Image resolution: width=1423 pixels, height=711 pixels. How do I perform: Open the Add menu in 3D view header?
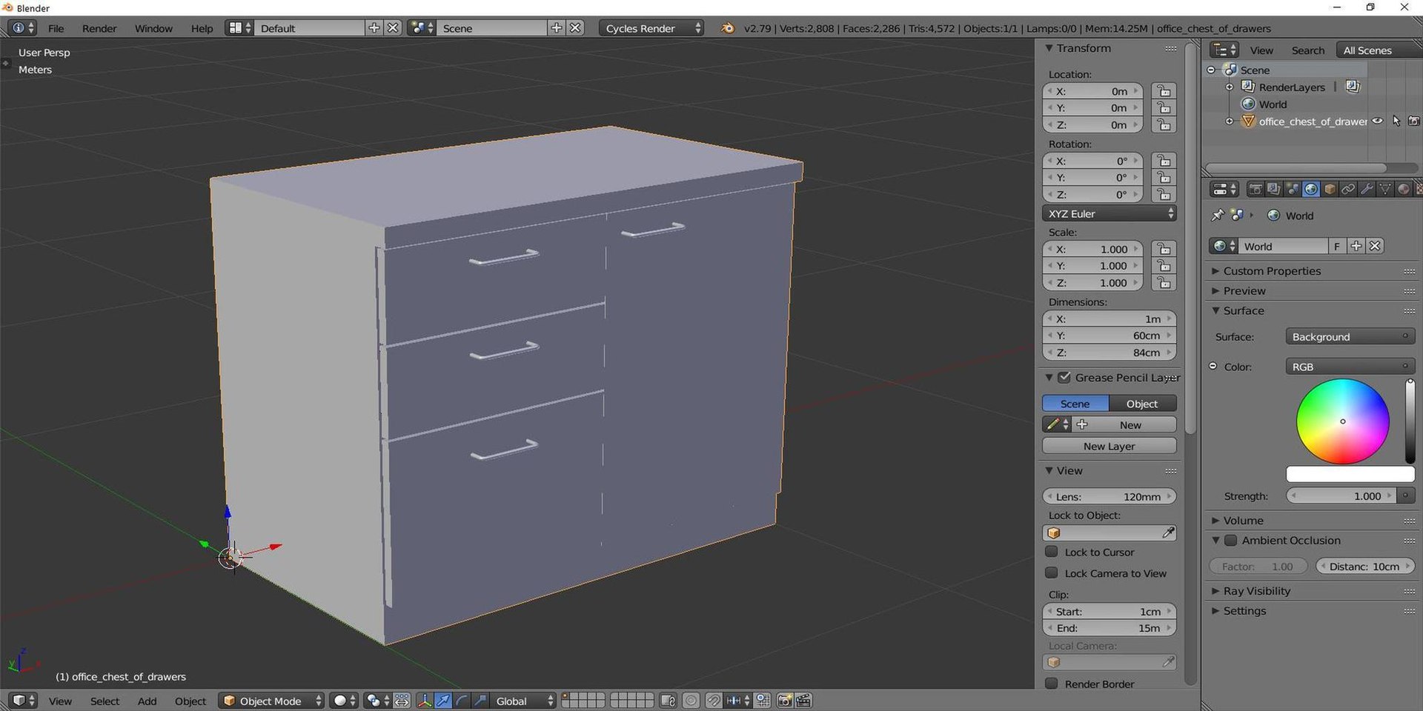[x=147, y=701]
